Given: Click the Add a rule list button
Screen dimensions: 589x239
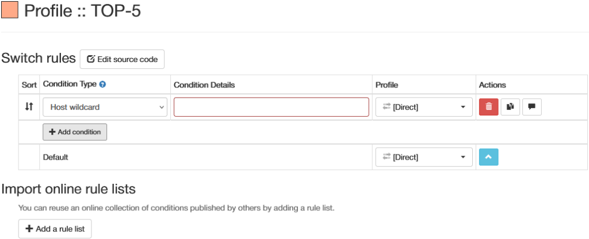Looking at the screenshot, I should coord(55,229).
